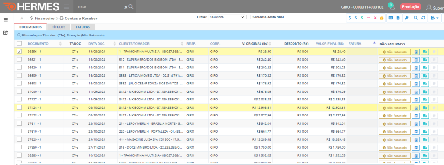Sort by the CLIENTE/TOMADOR column arrows
Viewport: 444px width, 165px height.
pos(182,44)
